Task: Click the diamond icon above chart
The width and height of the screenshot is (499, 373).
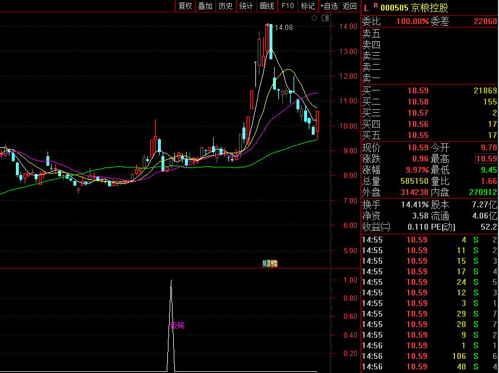Action: 315,18
